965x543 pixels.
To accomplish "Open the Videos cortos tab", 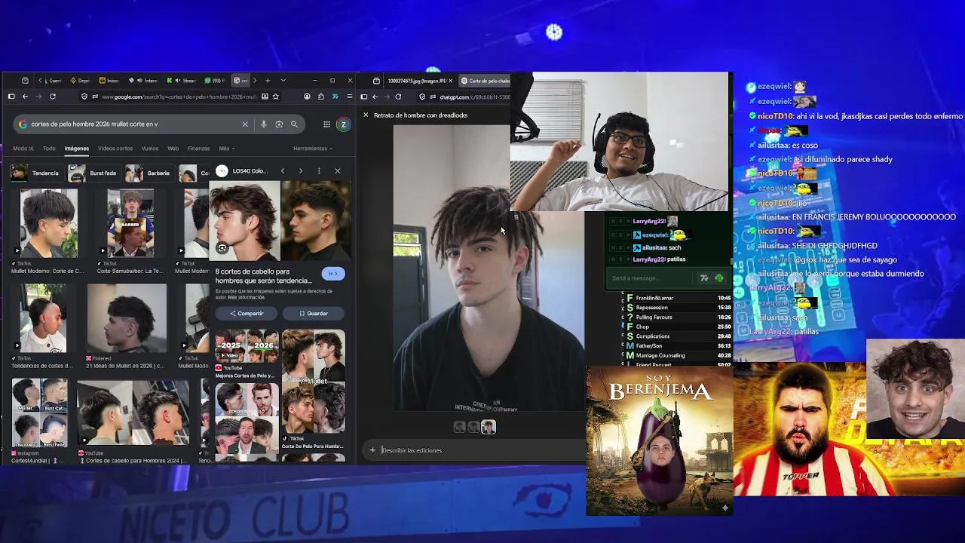I will click(x=115, y=149).
